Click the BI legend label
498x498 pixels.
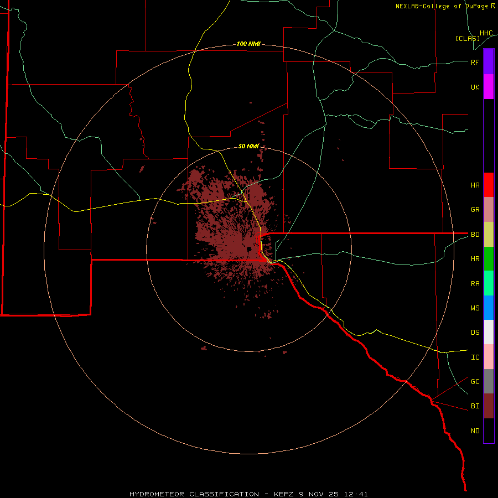(x=475, y=406)
